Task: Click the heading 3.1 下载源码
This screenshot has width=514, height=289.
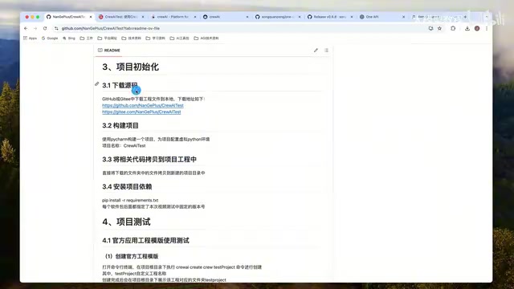Action: pyautogui.click(x=120, y=86)
